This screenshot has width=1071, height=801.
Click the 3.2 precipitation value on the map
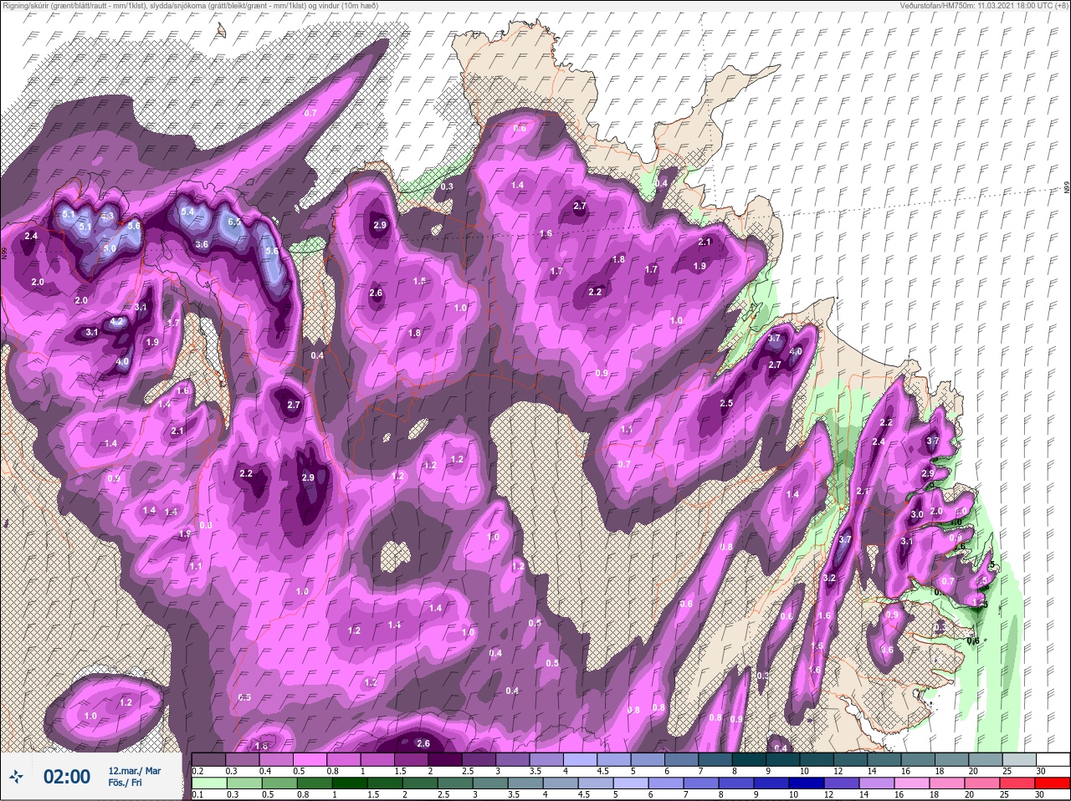pos(830,579)
